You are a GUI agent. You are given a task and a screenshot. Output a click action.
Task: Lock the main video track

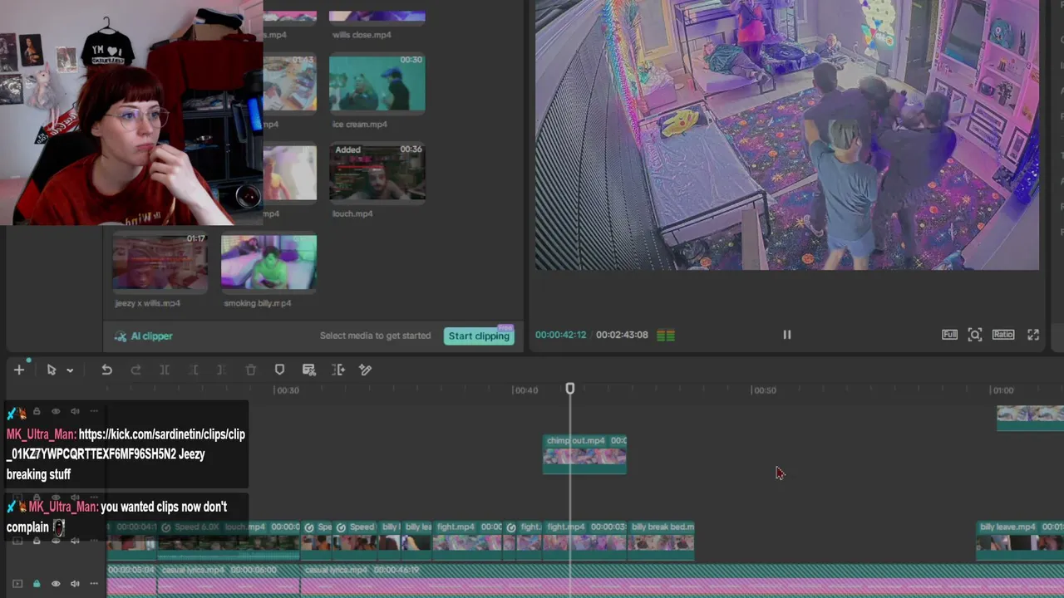(37, 541)
